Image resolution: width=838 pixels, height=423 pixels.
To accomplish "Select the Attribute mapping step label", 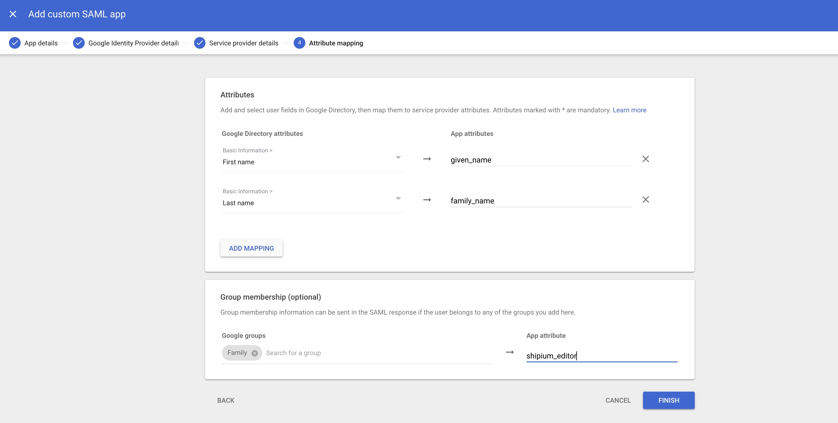I will [x=336, y=43].
